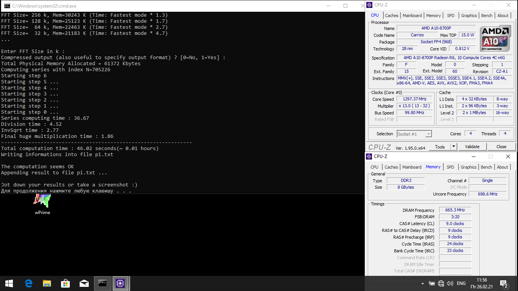Open the battery/power tray icon
The width and height of the screenshot is (518, 291).
[x=432, y=283]
